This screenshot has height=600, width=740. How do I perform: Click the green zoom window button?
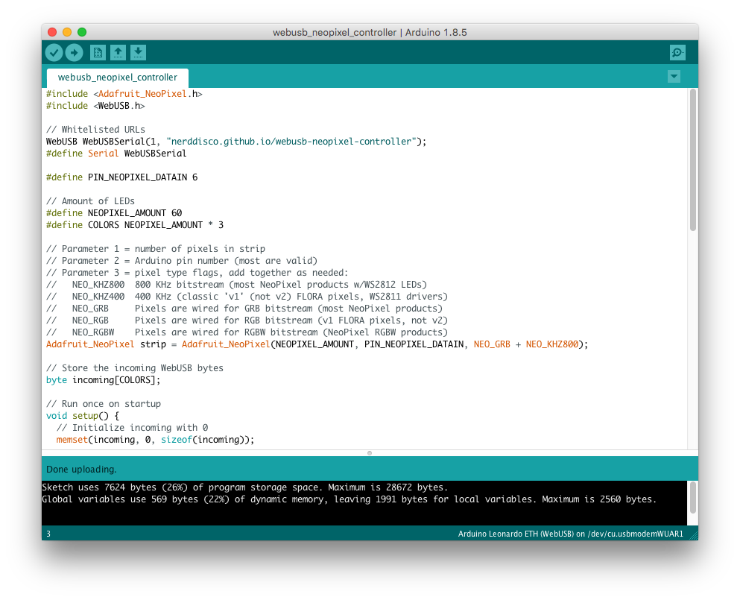[82, 32]
